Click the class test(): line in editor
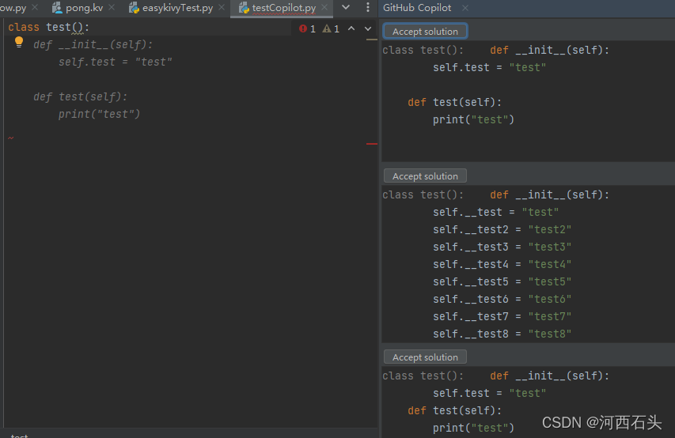The image size is (675, 438). pyautogui.click(x=48, y=27)
